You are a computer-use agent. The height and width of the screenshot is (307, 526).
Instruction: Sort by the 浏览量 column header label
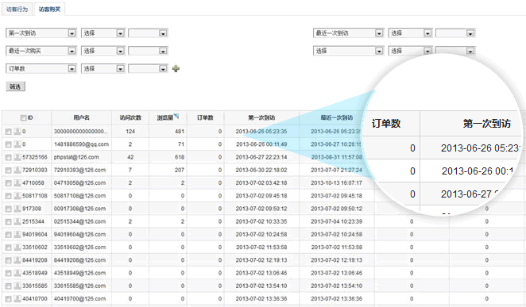coord(165,118)
